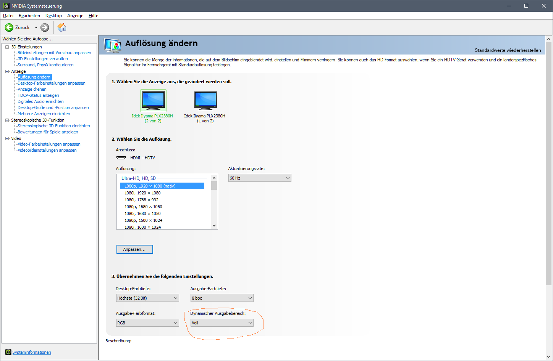553x361 pixels.
Task: Collapse the Stereoskopische 3D-Funktion tree node
Action: click(x=7, y=120)
